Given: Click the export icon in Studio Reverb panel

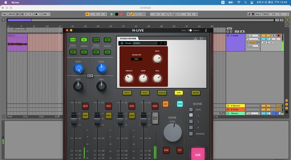Looking at the screenshot, I should [x=201, y=38].
